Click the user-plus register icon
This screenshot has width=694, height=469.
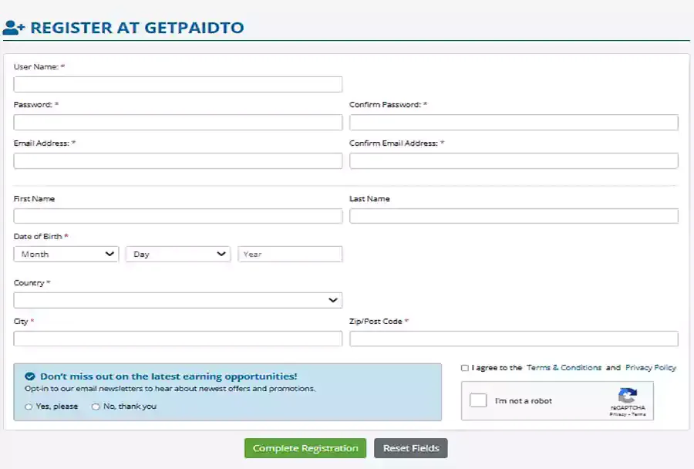[x=14, y=28]
